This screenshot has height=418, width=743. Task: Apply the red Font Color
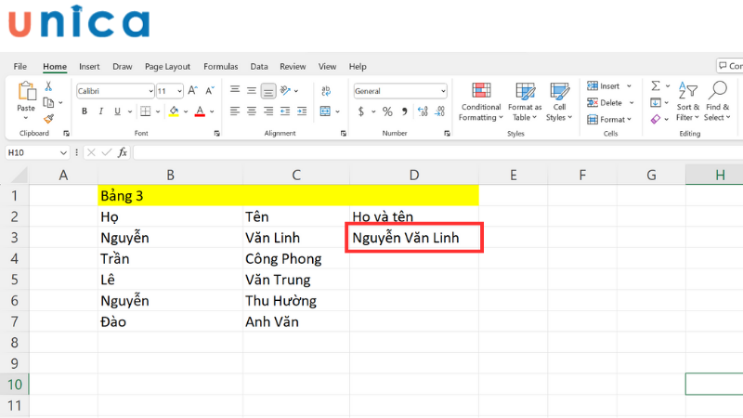(x=200, y=111)
